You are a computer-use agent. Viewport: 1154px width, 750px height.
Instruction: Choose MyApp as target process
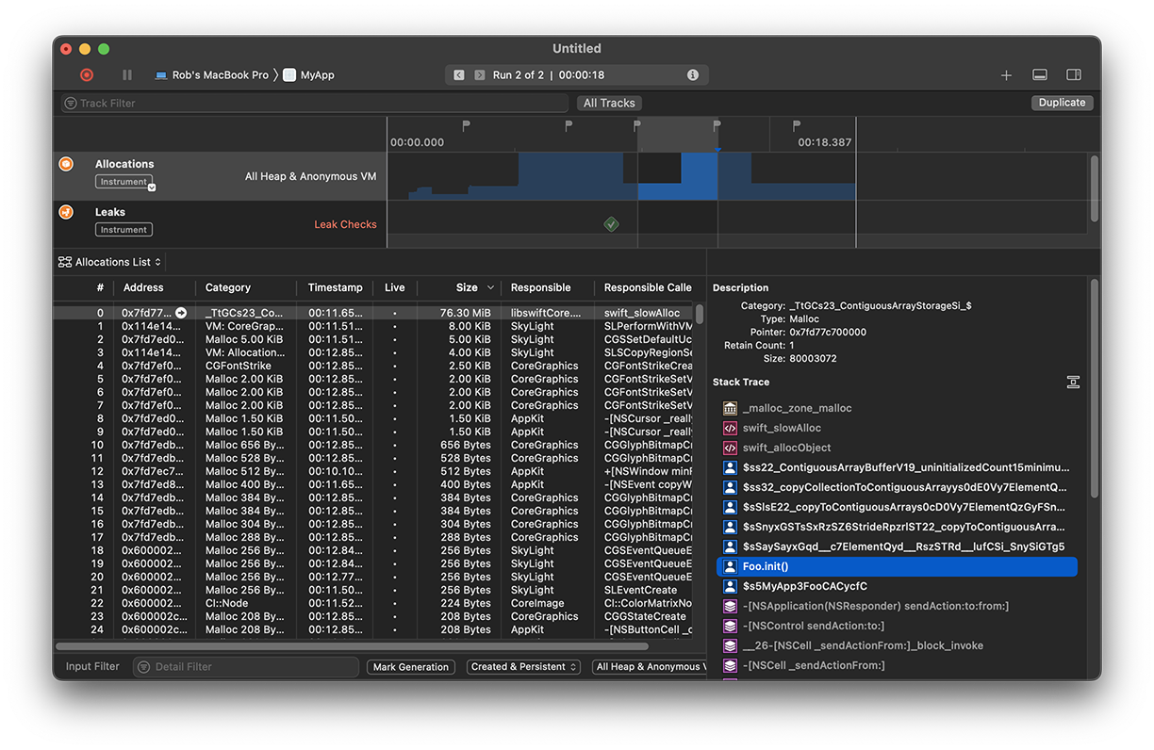pos(309,74)
